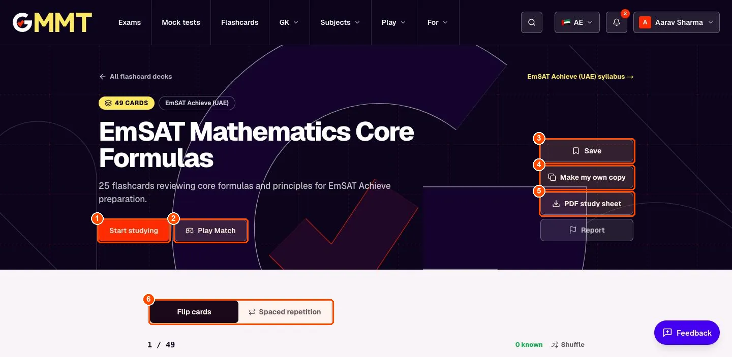The width and height of the screenshot is (732, 357).
Task: Click the shuffle arrows icon
Action: [x=555, y=344]
